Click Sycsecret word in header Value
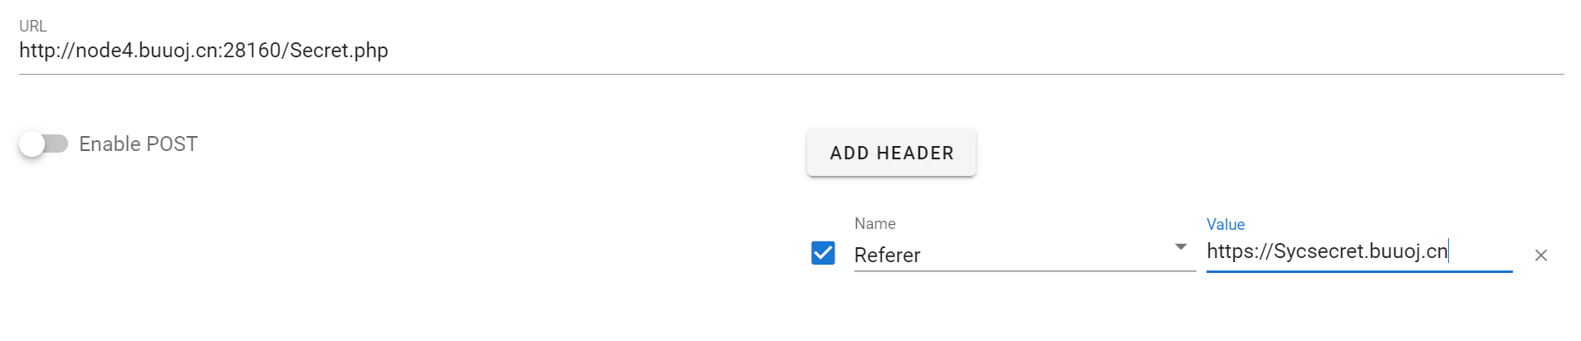Viewport: 1581px width, 341px height. pyautogui.click(x=1318, y=251)
